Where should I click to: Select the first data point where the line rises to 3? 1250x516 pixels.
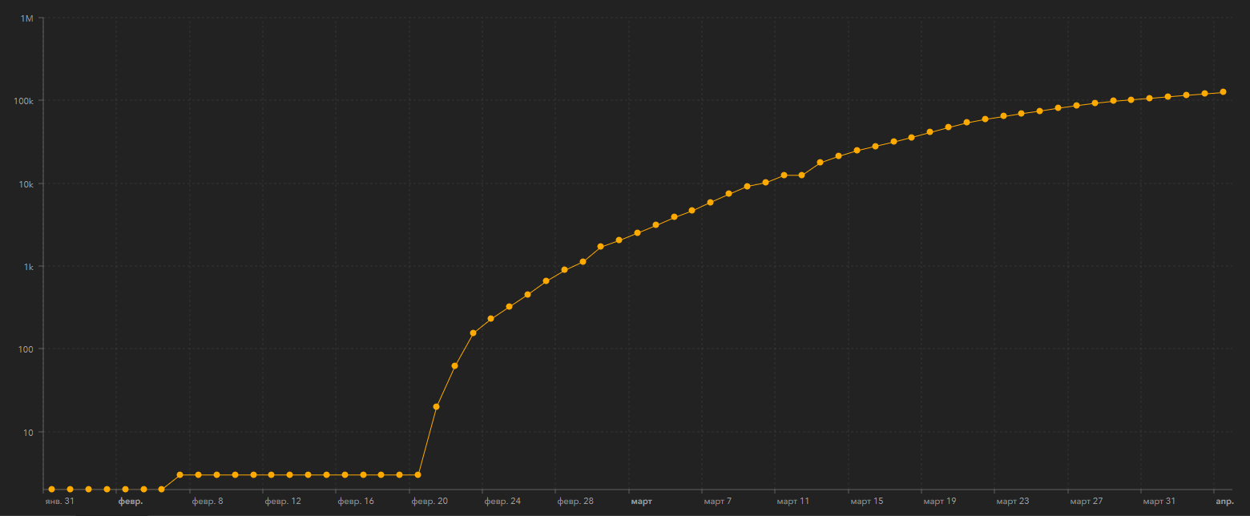179,475
